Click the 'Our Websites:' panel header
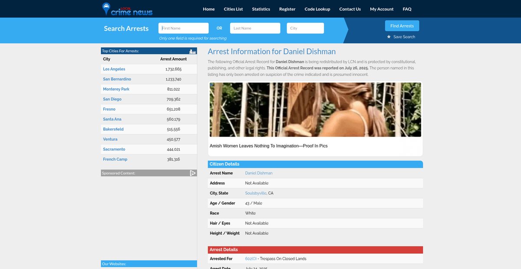Image resolution: width=521 pixels, height=269 pixels. 149,264
